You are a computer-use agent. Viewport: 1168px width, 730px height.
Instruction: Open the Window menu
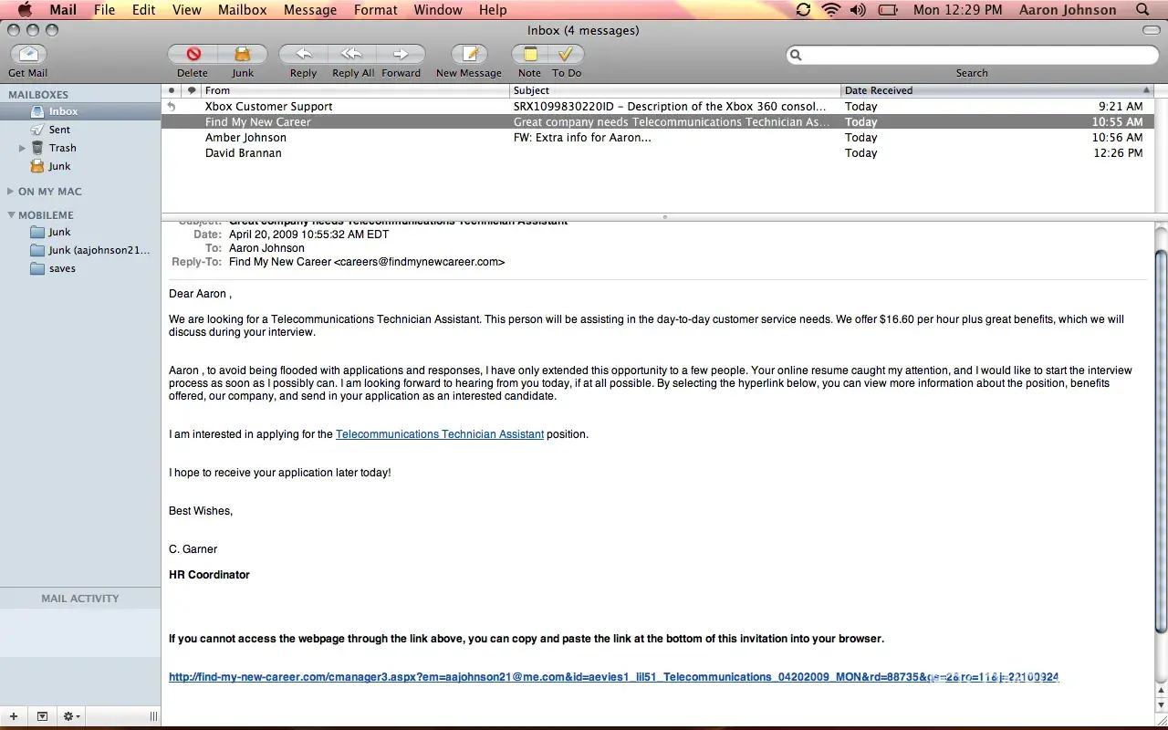(x=438, y=10)
